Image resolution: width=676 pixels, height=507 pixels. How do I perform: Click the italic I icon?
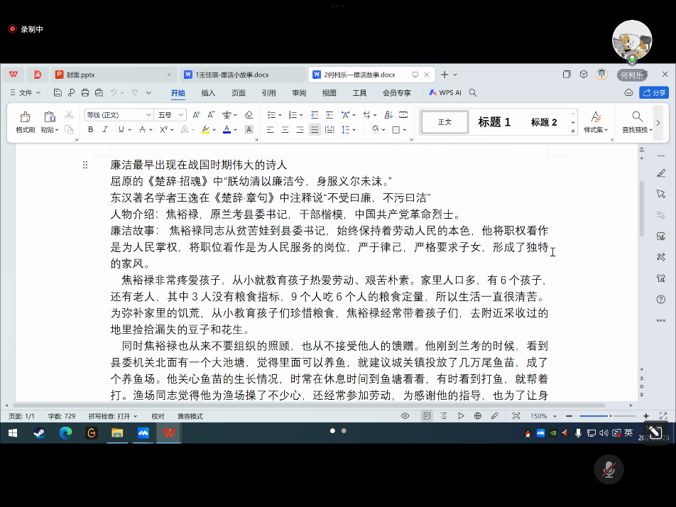[x=106, y=129]
